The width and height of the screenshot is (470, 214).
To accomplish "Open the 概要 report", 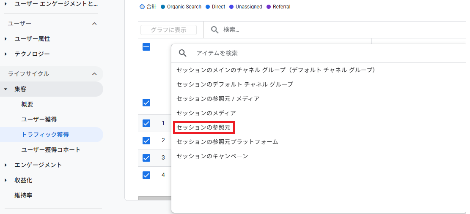I will [x=27, y=104].
